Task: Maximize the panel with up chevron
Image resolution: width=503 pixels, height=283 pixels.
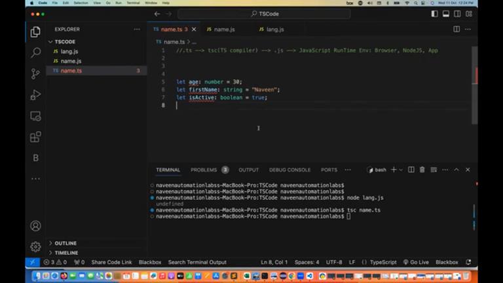Action: click(456, 170)
